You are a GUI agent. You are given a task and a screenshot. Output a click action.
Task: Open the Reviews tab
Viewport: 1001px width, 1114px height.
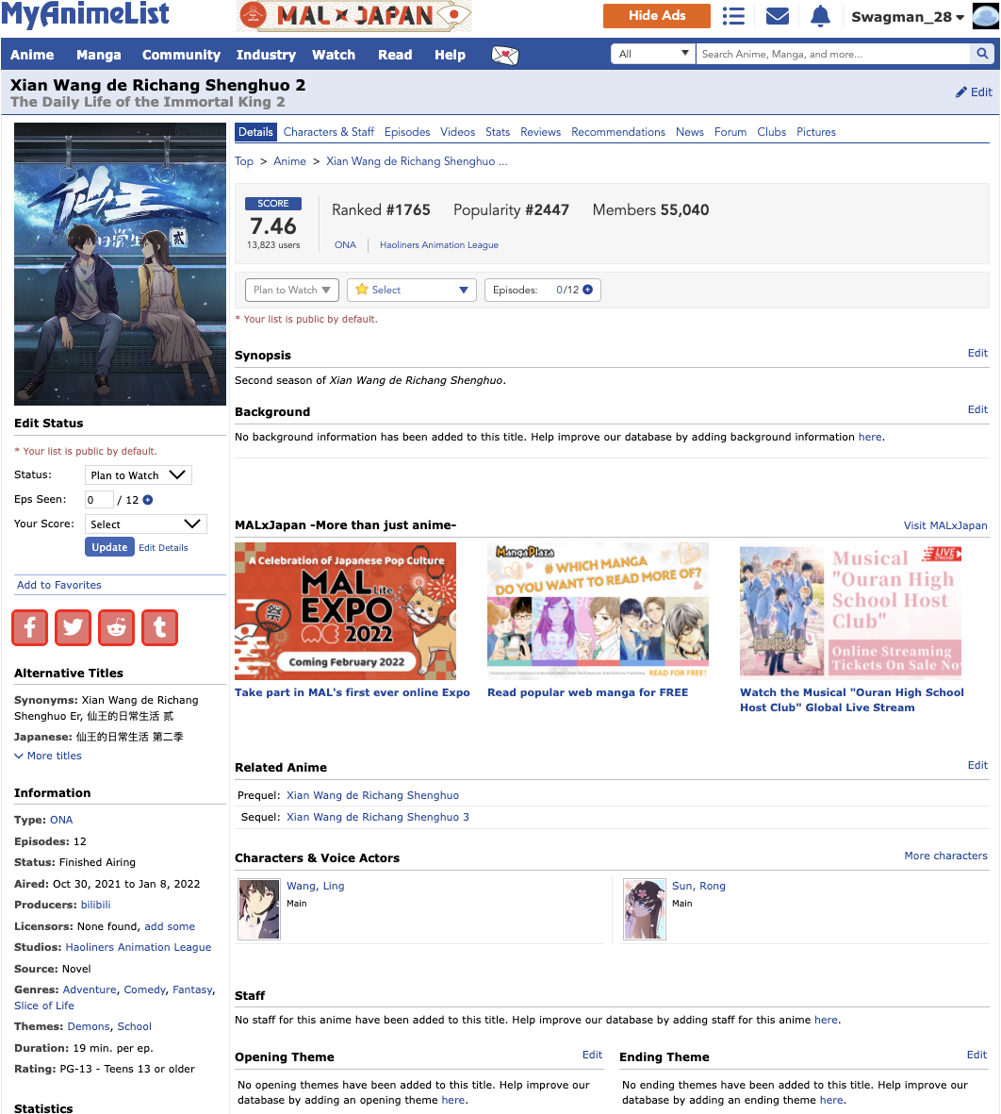pyautogui.click(x=540, y=132)
